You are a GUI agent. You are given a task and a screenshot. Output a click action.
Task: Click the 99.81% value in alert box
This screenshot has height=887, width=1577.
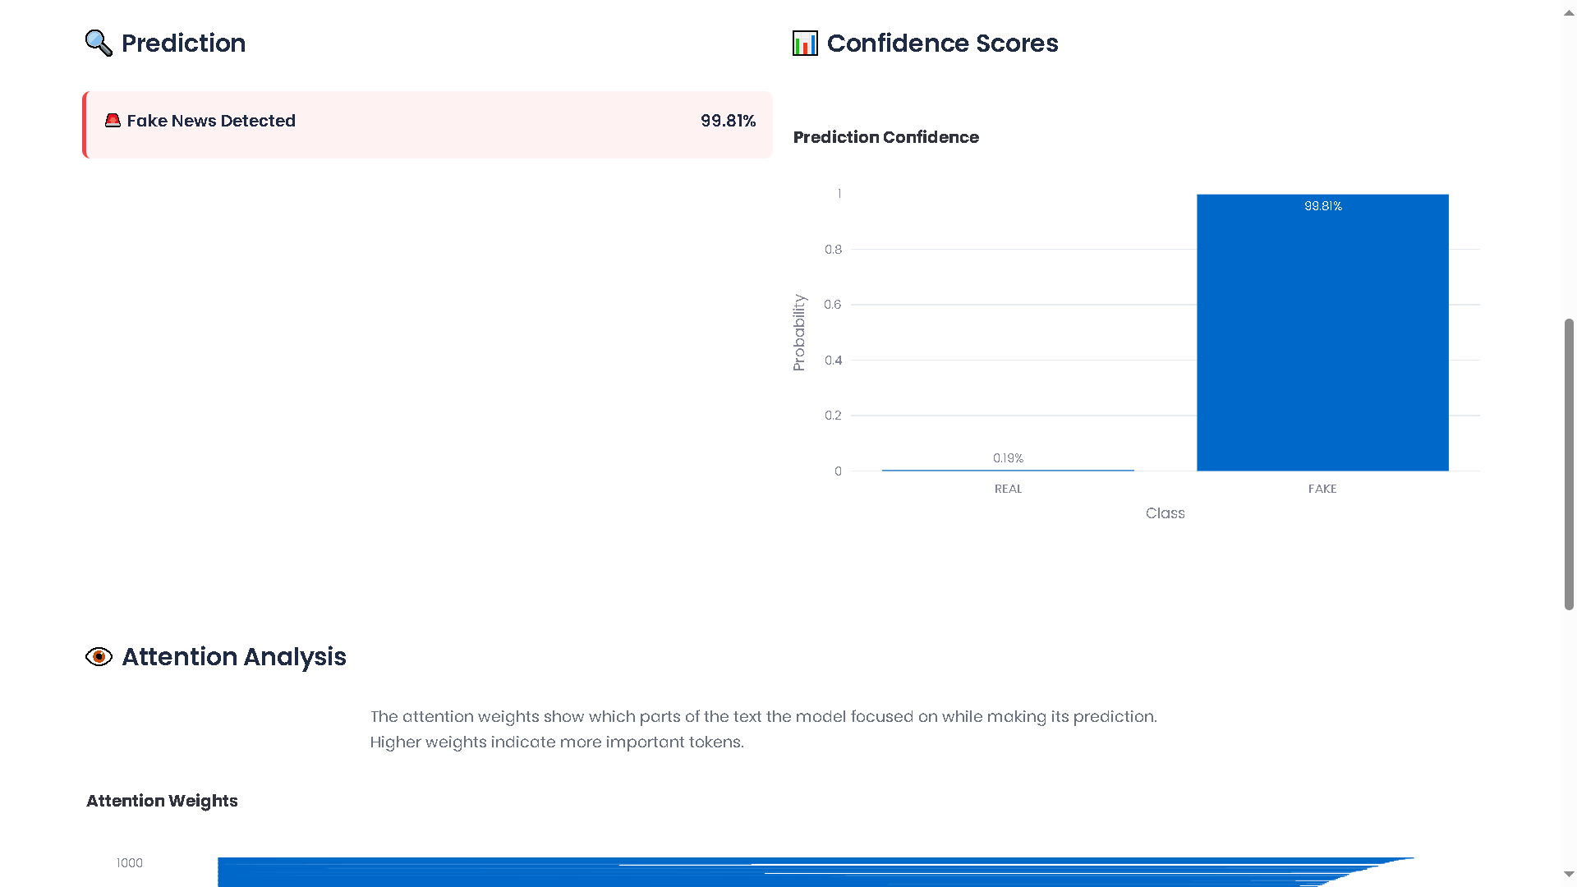pyautogui.click(x=728, y=121)
